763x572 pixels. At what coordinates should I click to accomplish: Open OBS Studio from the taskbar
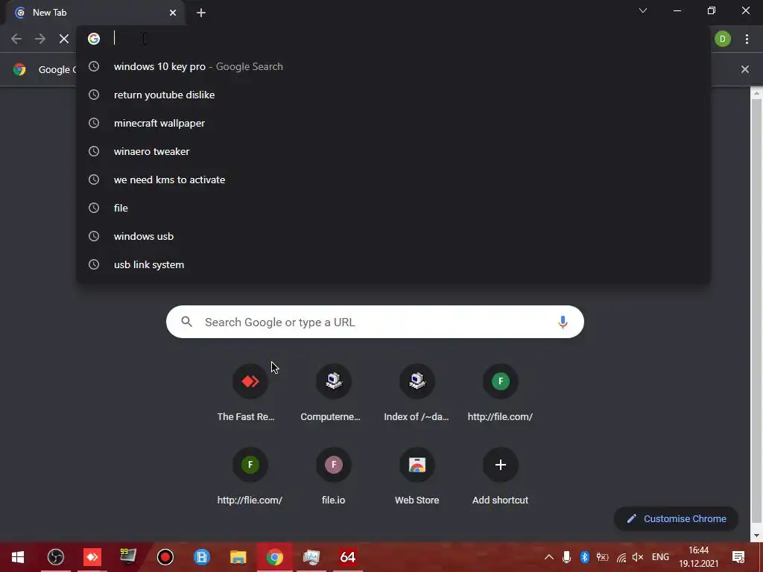(55, 557)
